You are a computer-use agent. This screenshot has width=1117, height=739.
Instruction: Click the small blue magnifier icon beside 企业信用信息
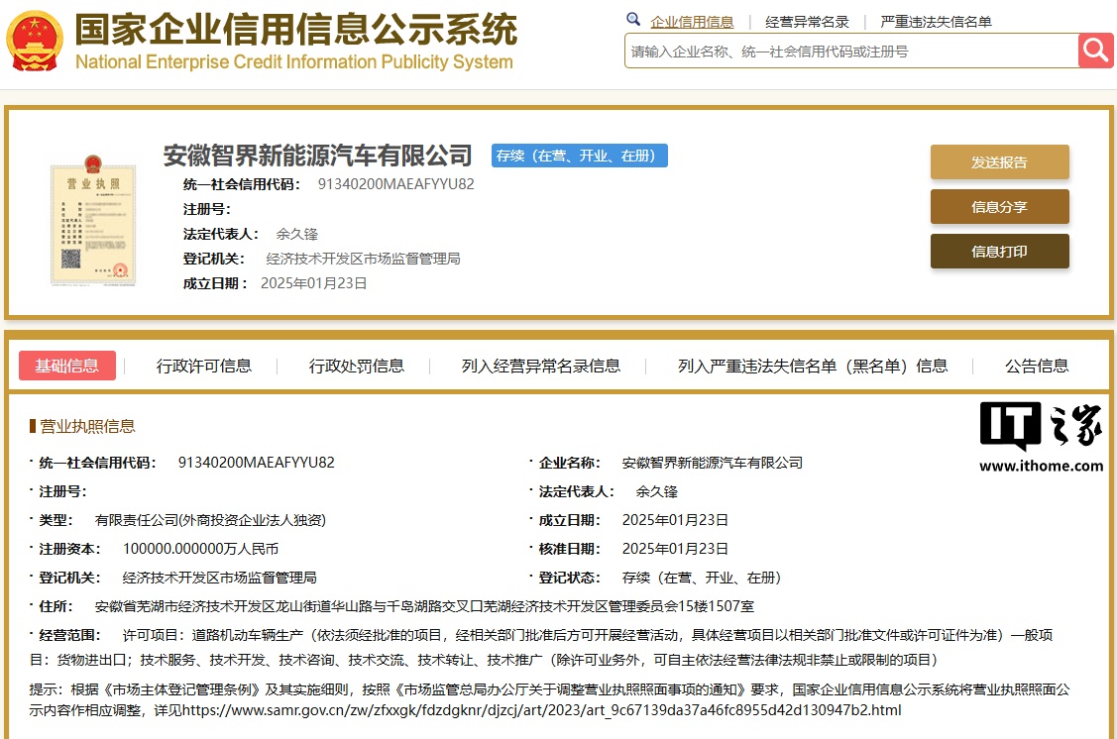[632, 19]
